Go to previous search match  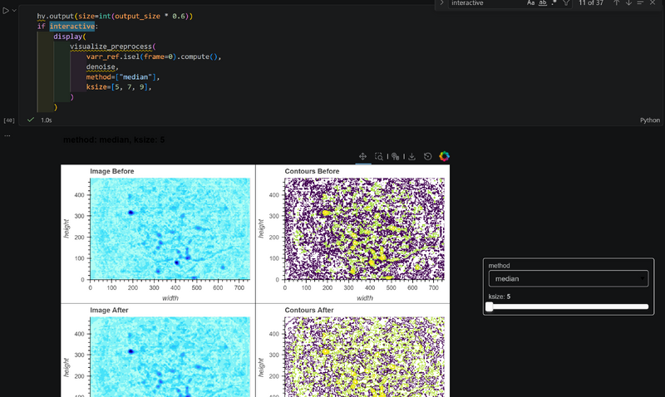click(x=616, y=3)
